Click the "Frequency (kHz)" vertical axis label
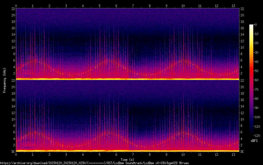263x165 pixels. [4, 80]
